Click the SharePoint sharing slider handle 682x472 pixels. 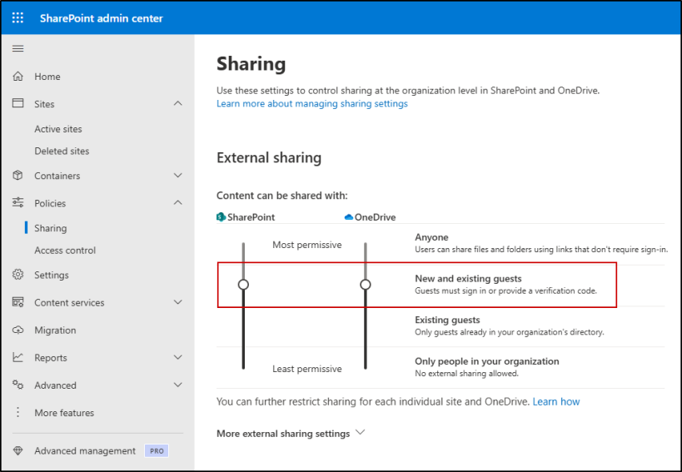click(x=243, y=284)
